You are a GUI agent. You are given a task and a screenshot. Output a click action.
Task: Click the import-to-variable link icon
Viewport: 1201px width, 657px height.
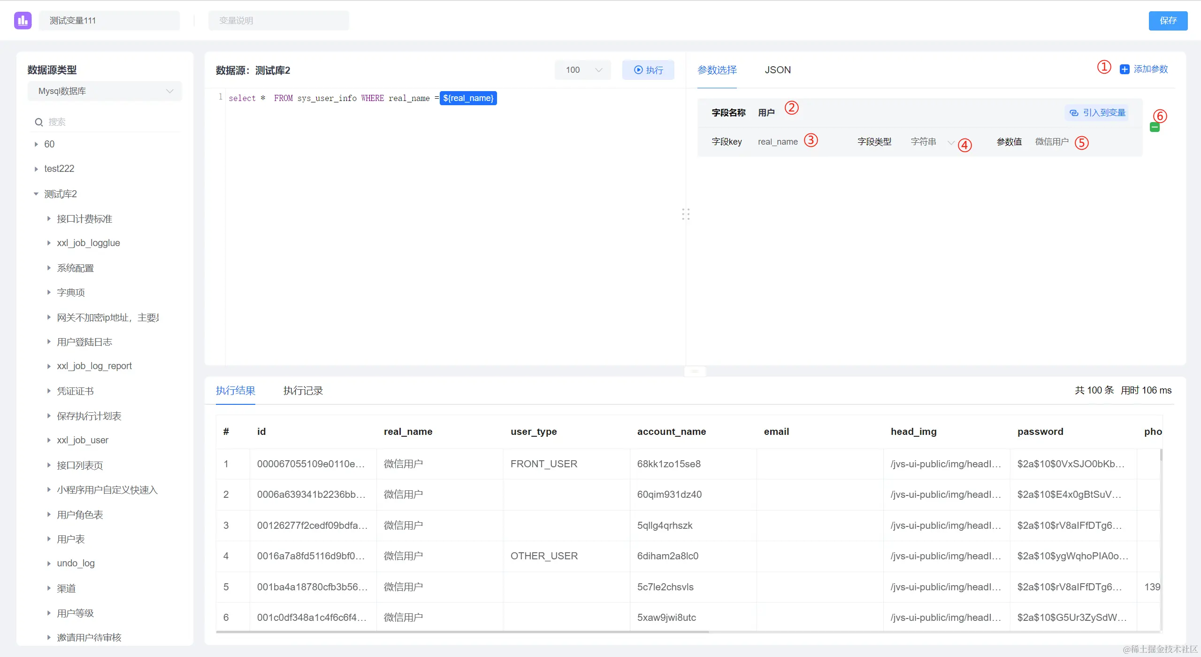[x=1074, y=113]
